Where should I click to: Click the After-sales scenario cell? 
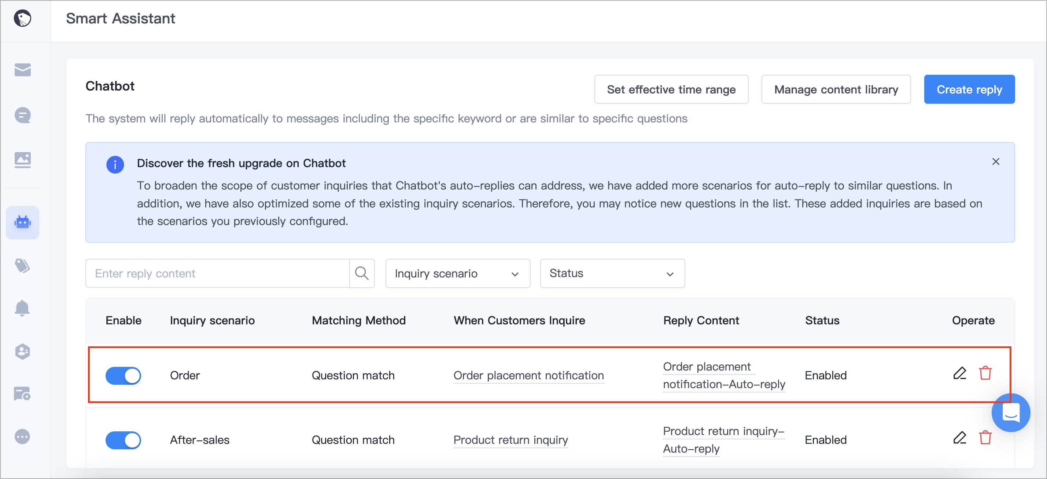click(x=200, y=440)
